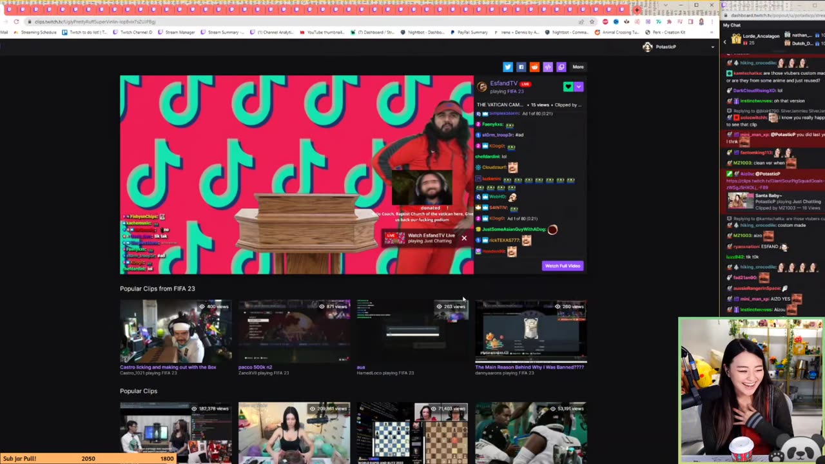Screen dimensions: 825x464
Task: Open The Main Reason Behind Why I Was Banned clip
Action: point(531,331)
